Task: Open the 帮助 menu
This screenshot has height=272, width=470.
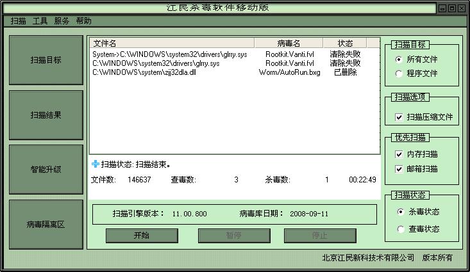Action: [83, 21]
